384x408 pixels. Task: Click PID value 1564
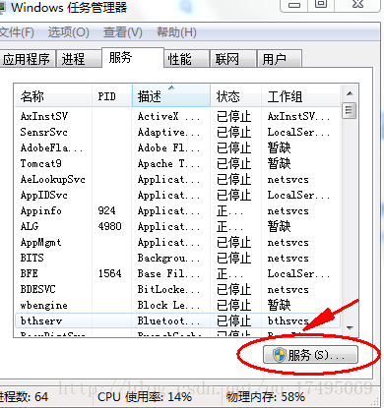[x=109, y=273]
